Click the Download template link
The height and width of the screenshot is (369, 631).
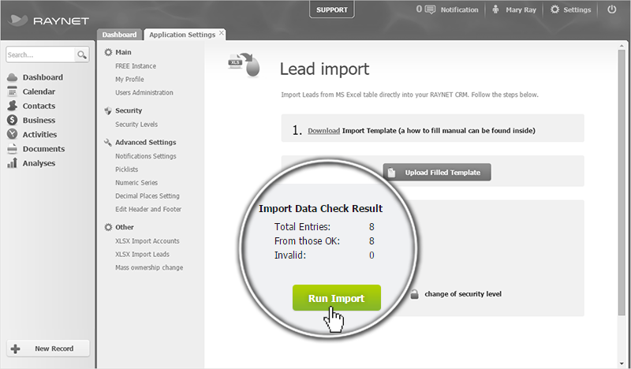pos(323,130)
